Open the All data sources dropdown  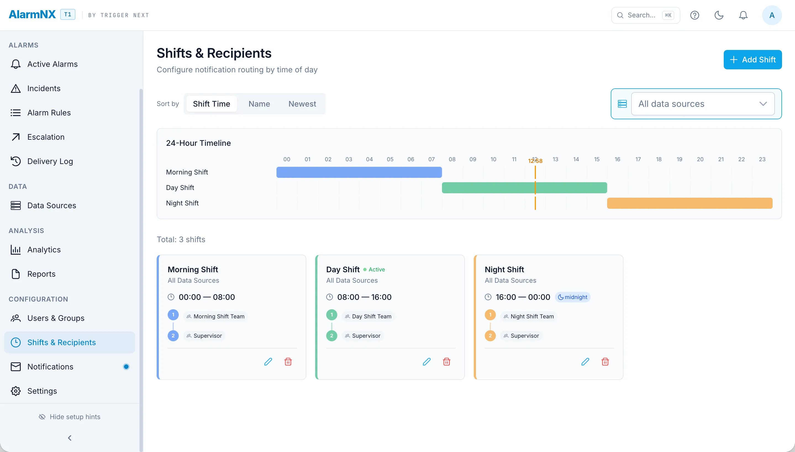[703, 104]
